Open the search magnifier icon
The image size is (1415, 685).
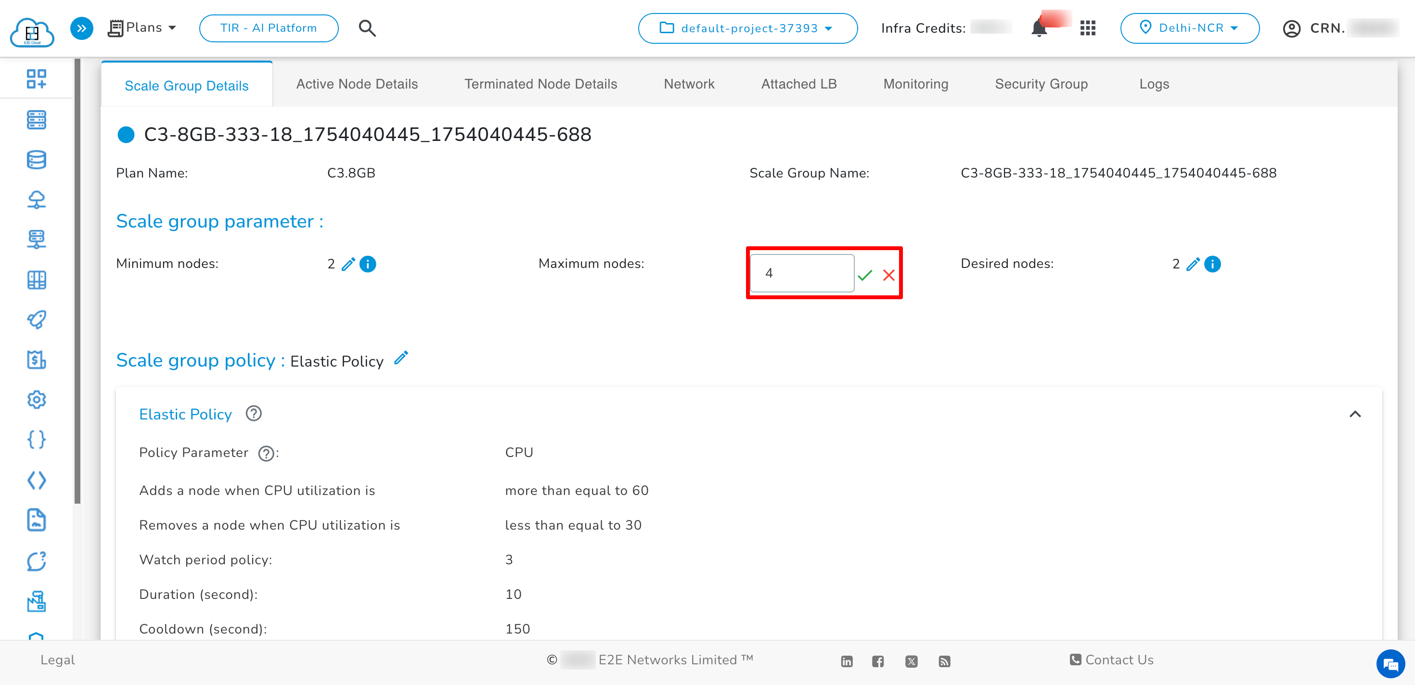point(367,28)
